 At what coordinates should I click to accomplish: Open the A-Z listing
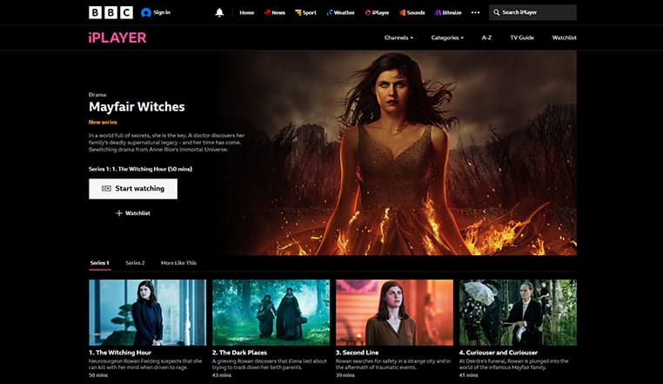(x=486, y=37)
